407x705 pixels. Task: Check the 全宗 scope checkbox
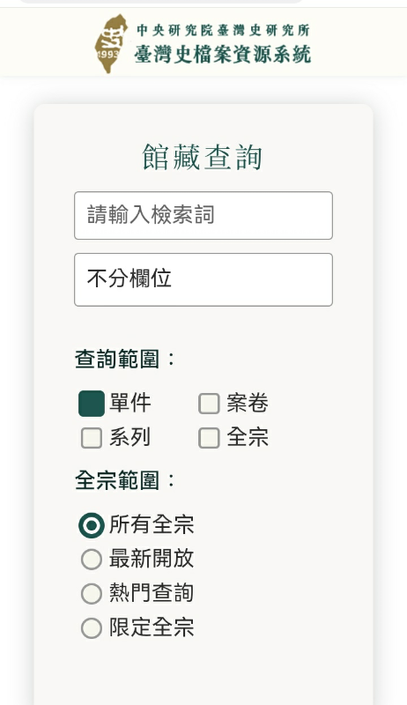tap(209, 438)
